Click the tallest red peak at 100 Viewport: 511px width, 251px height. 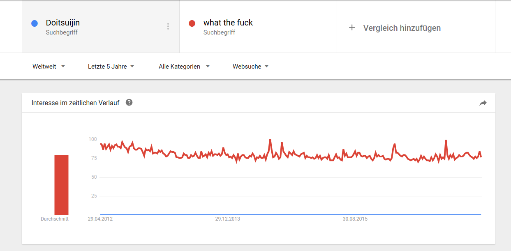[x=270, y=140]
